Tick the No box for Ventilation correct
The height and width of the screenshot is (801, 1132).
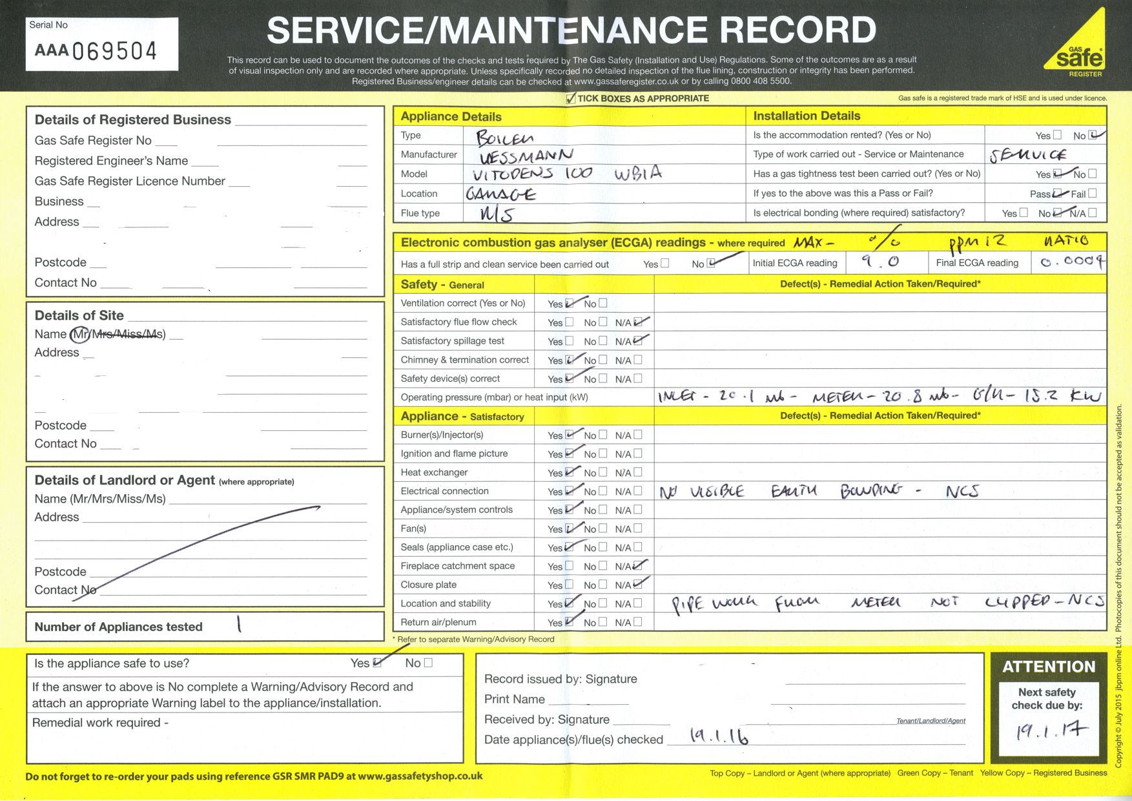[x=602, y=303]
